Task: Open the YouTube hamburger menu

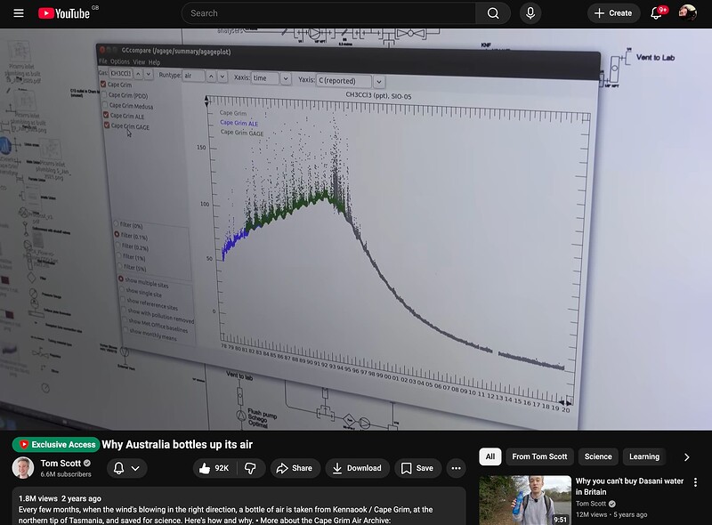Action: pos(18,13)
